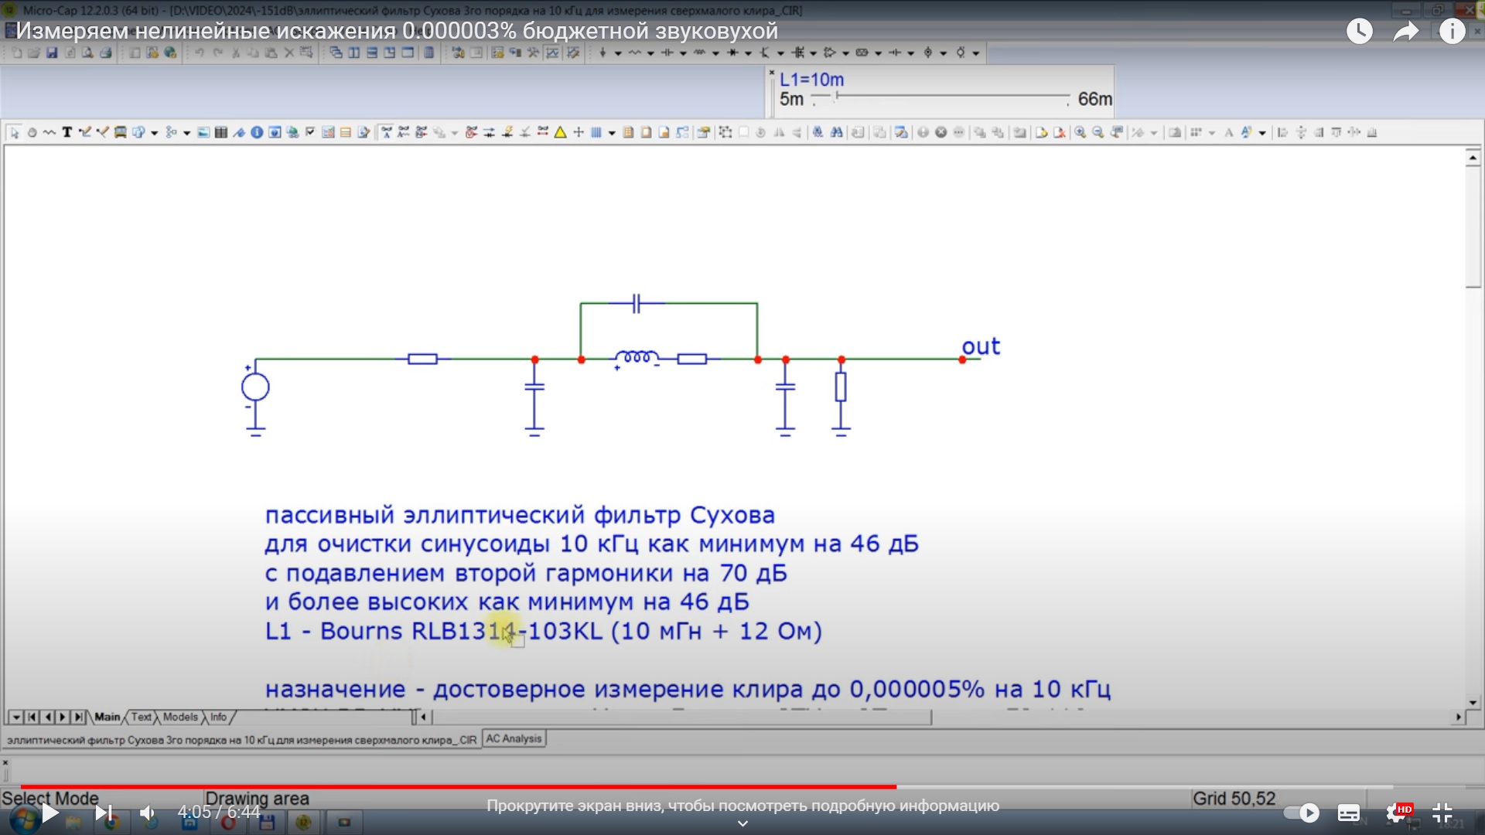Click the blue Info mode icon
Viewport: 1485px width, 835px height.
[x=257, y=132]
